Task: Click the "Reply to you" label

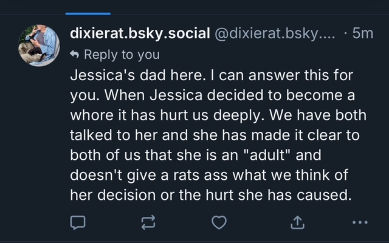Action: [x=122, y=55]
